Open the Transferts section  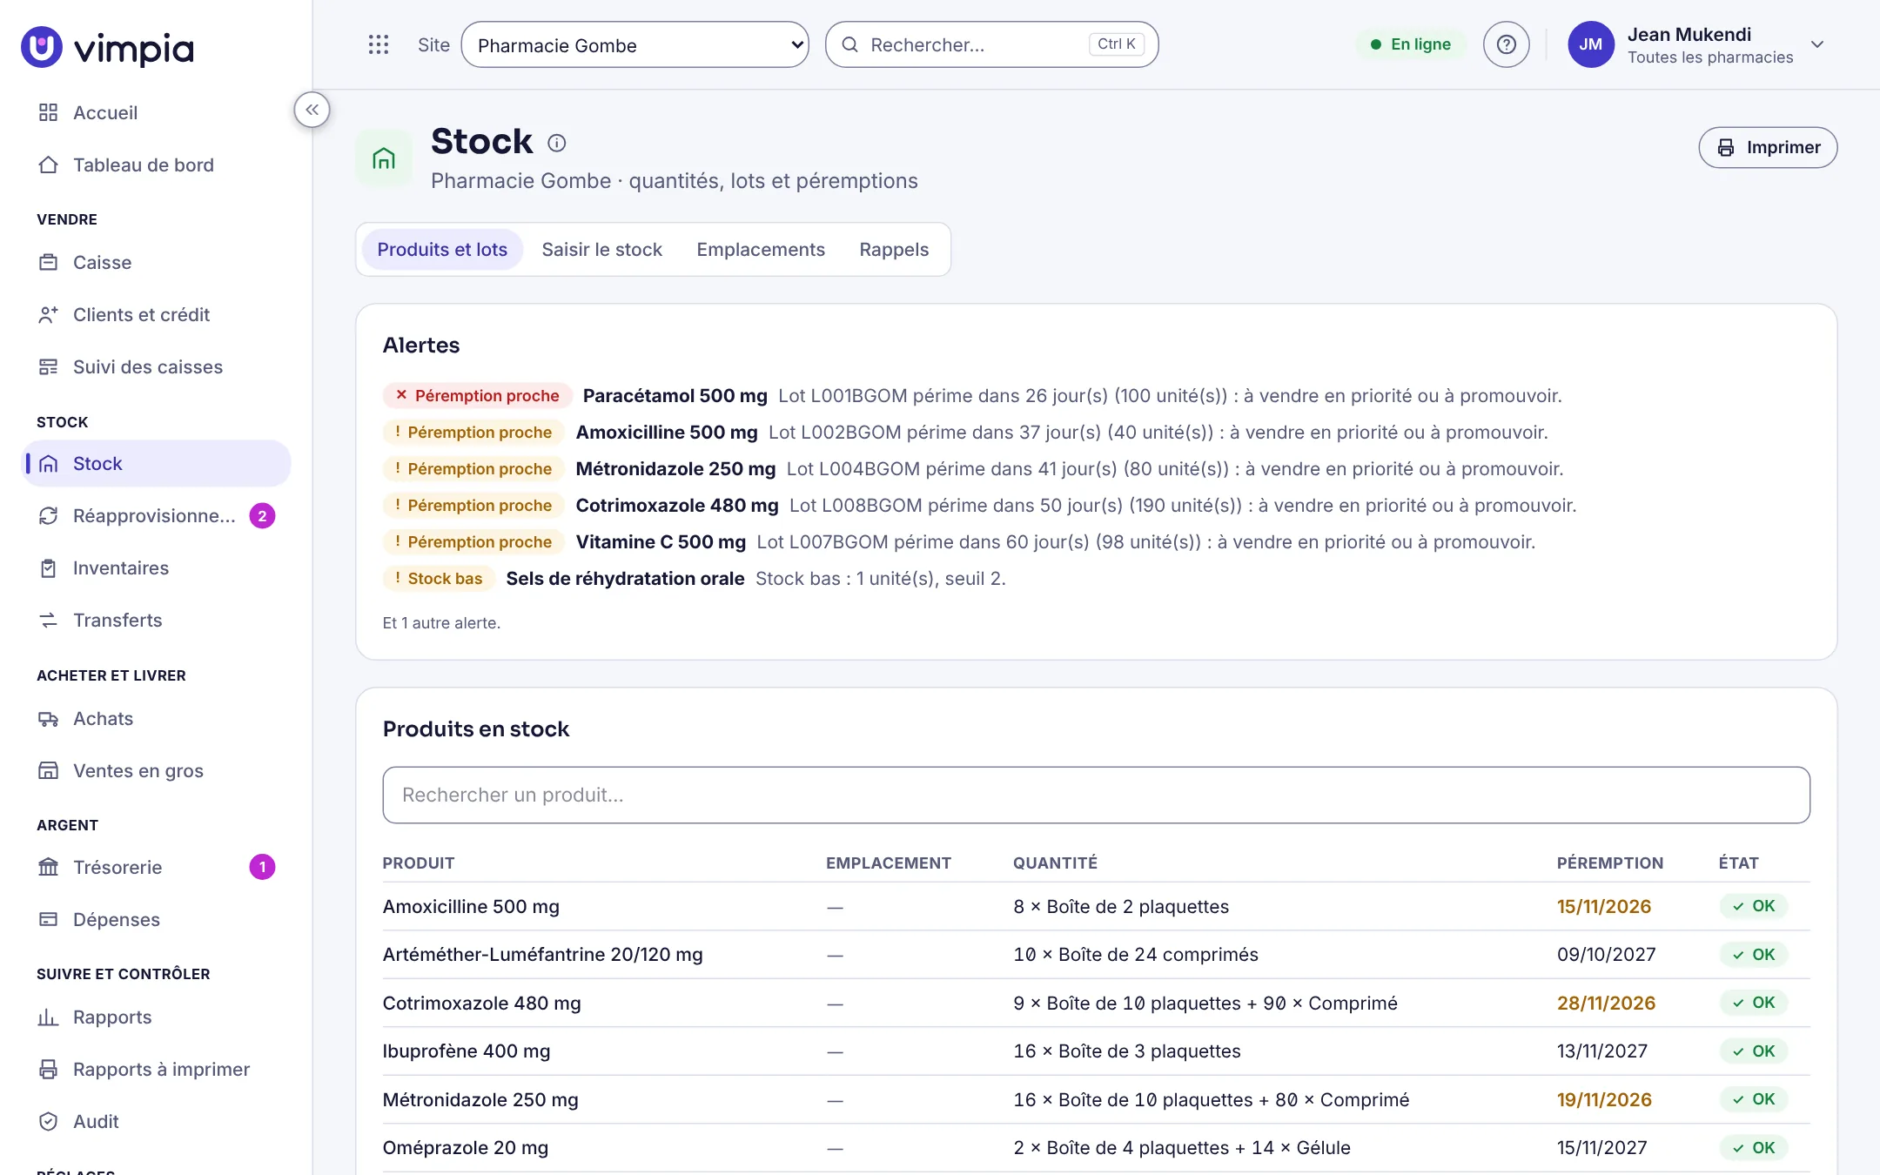pyautogui.click(x=156, y=620)
